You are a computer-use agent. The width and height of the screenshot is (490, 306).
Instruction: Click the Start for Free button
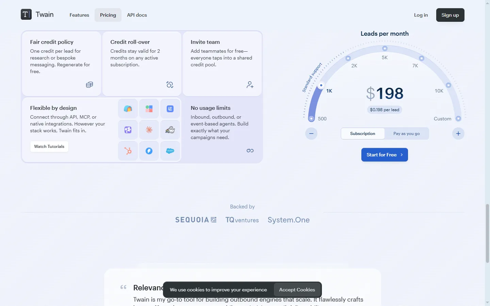pyautogui.click(x=385, y=155)
